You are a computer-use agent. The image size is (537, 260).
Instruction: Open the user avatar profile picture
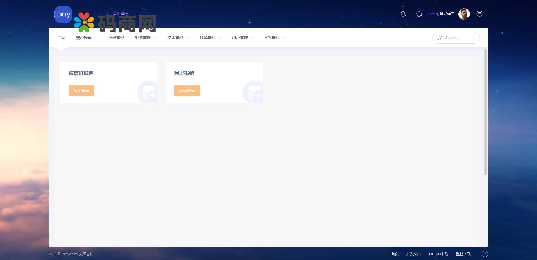coord(464,14)
